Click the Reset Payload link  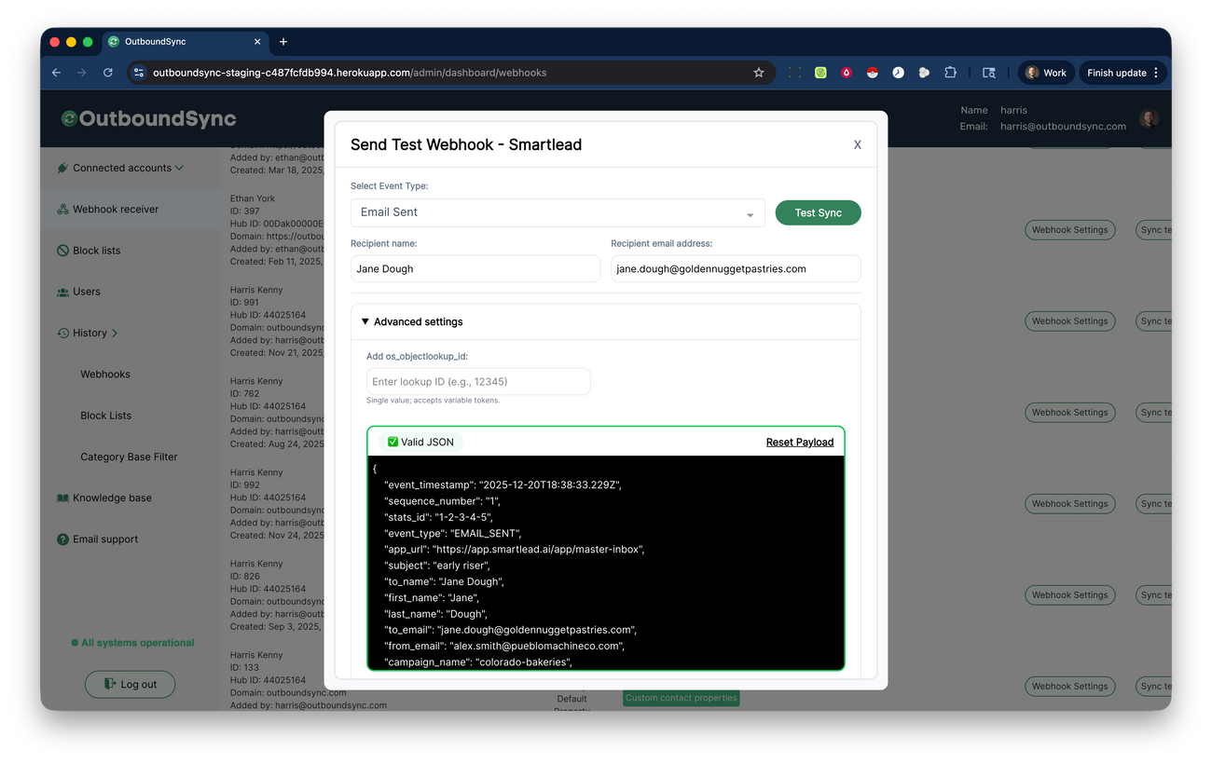tap(800, 442)
